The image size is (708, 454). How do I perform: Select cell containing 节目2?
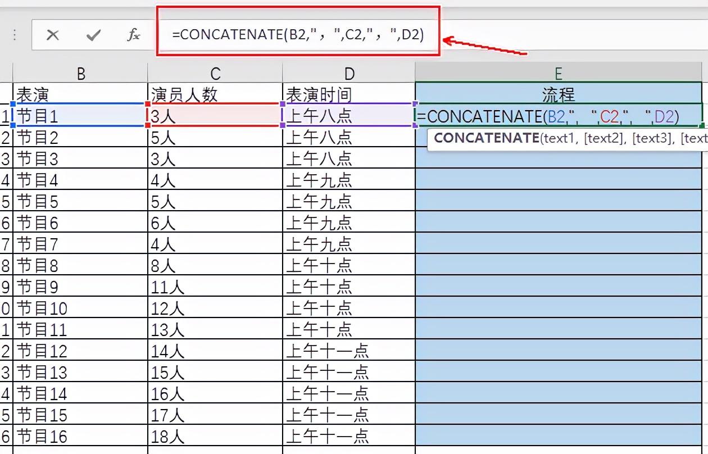click(x=80, y=137)
